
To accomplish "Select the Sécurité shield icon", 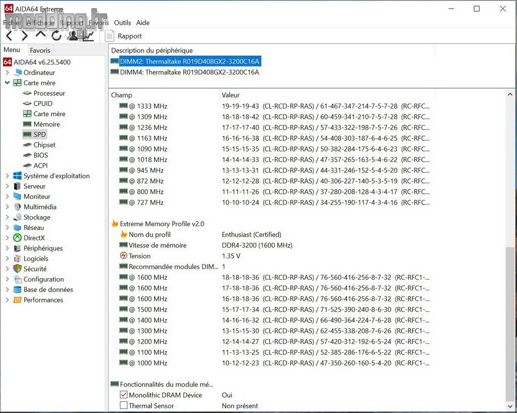I will coord(17,269).
